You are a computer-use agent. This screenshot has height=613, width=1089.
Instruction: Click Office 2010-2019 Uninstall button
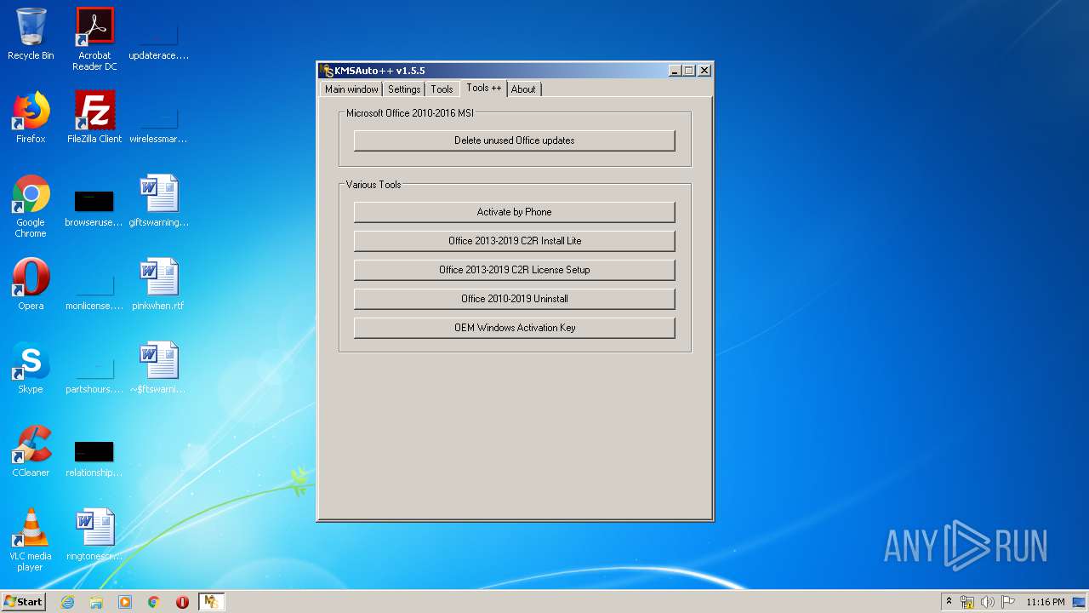point(515,299)
